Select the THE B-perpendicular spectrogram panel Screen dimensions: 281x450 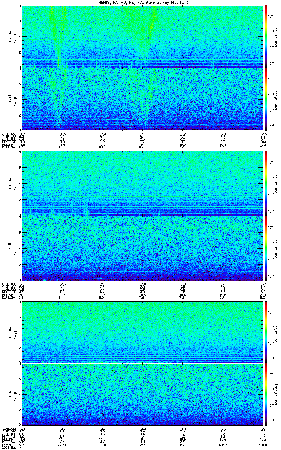click(x=142, y=331)
